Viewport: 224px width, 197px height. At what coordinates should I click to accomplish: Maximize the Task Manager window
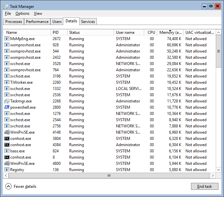(211, 7)
